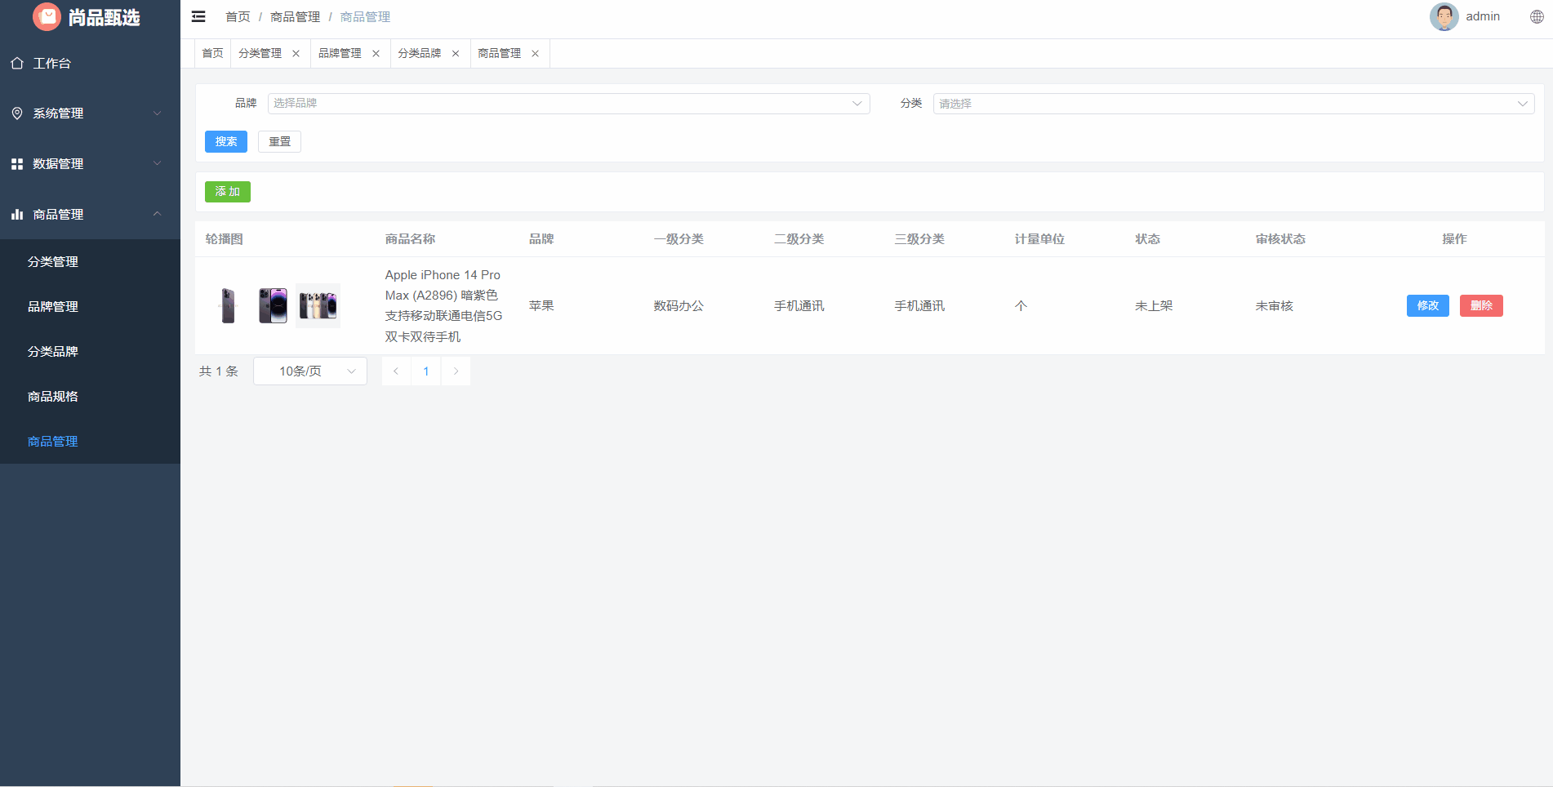Screen dimensions: 1553x787
Task: Click the admin avatar picture
Action: [x=1444, y=16]
